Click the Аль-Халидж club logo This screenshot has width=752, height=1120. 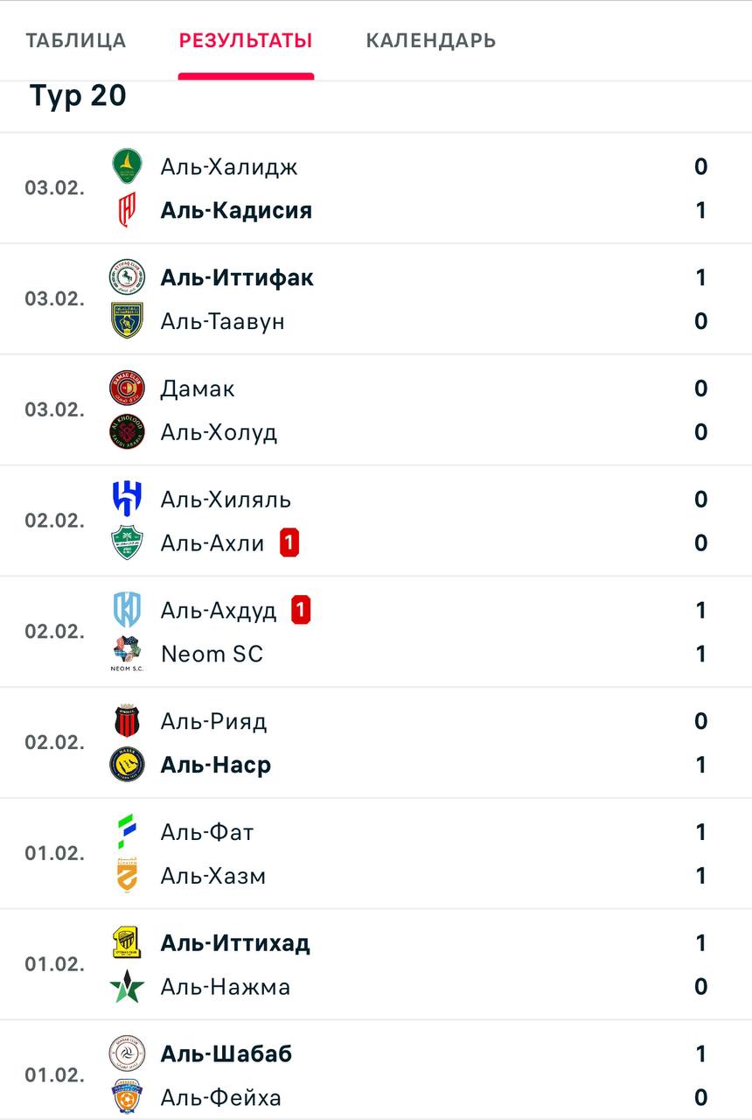pyautogui.click(x=127, y=166)
